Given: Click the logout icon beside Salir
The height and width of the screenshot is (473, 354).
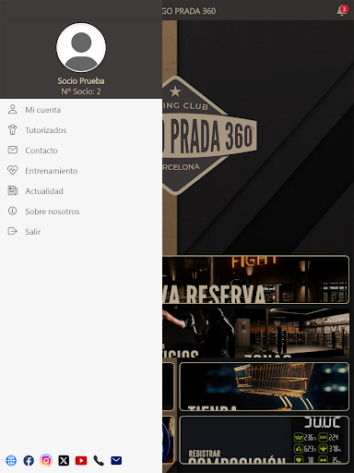Looking at the screenshot, I should (x=13, y=231).
